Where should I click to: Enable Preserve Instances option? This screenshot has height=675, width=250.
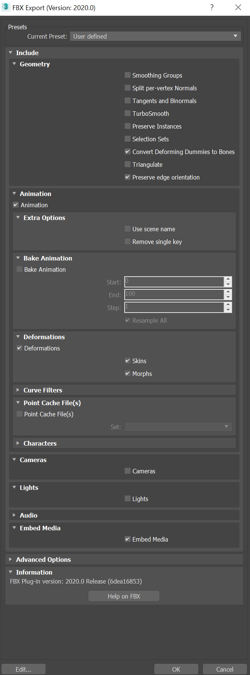coord(128,126)
